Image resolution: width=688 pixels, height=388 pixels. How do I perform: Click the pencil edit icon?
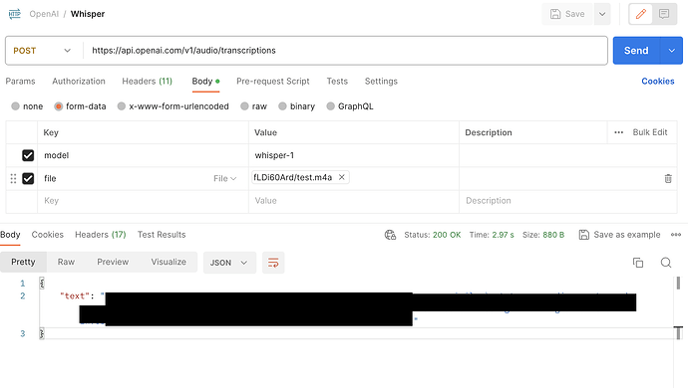[x=640, y=14]
